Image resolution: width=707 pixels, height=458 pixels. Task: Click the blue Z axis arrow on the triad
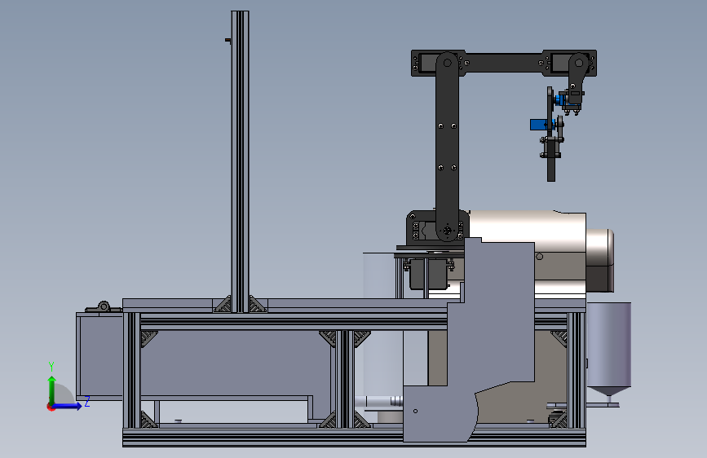(68, 407)
